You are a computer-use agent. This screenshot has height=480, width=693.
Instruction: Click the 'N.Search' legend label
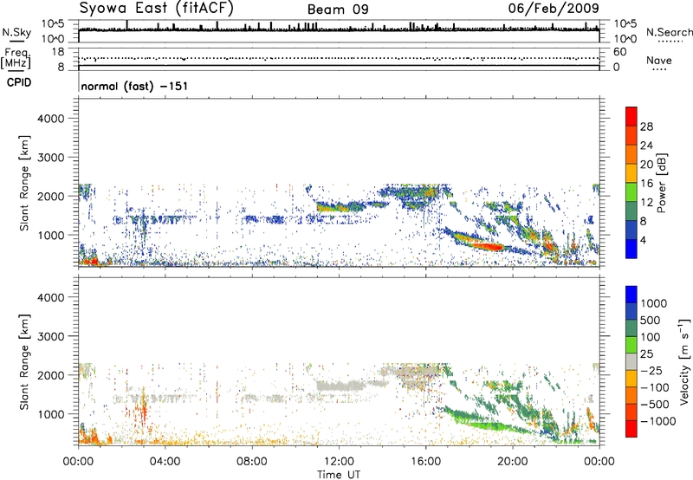[669, 32]
